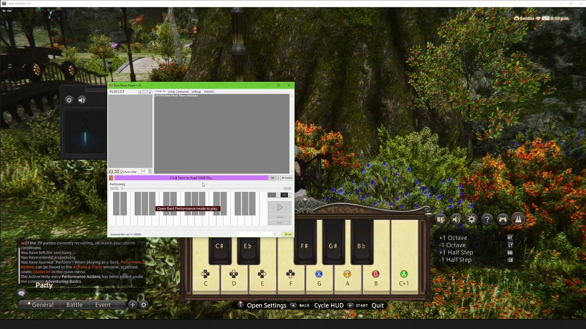The height and width of the screenshot is (329, 586).
Task: Open performance settings cog icon
Action: coord(472,219)
